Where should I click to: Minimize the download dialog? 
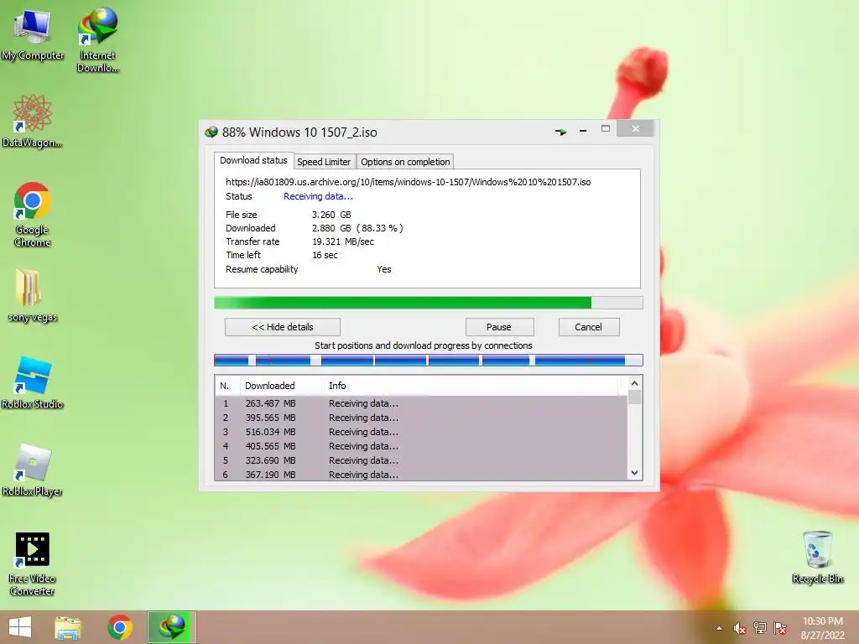pyautogui.click(x=583, y=130)
